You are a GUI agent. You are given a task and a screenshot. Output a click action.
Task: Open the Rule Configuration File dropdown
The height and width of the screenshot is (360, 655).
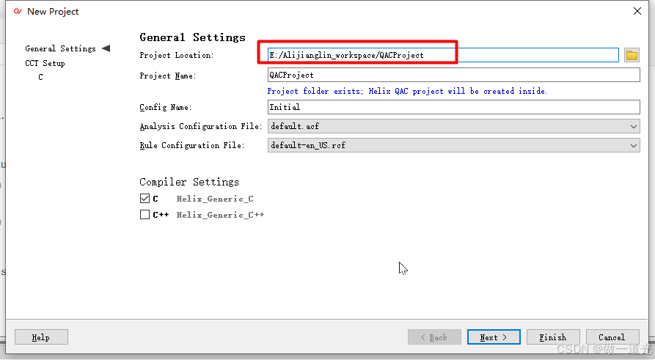453,145
